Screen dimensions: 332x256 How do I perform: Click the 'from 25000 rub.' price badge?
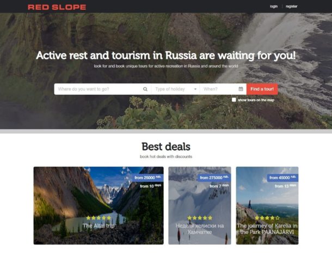pyautogui.click(x=148, y=178)
